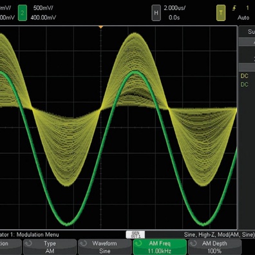The height and width of the screenshot is (255, 255).
Task: Click the rotary icon on AM Depth softkey
Action: pos(193,243)
